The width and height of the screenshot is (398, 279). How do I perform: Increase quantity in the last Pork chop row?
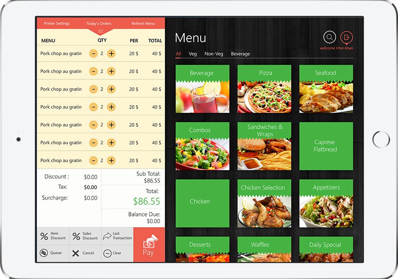(x=111, y=160)
